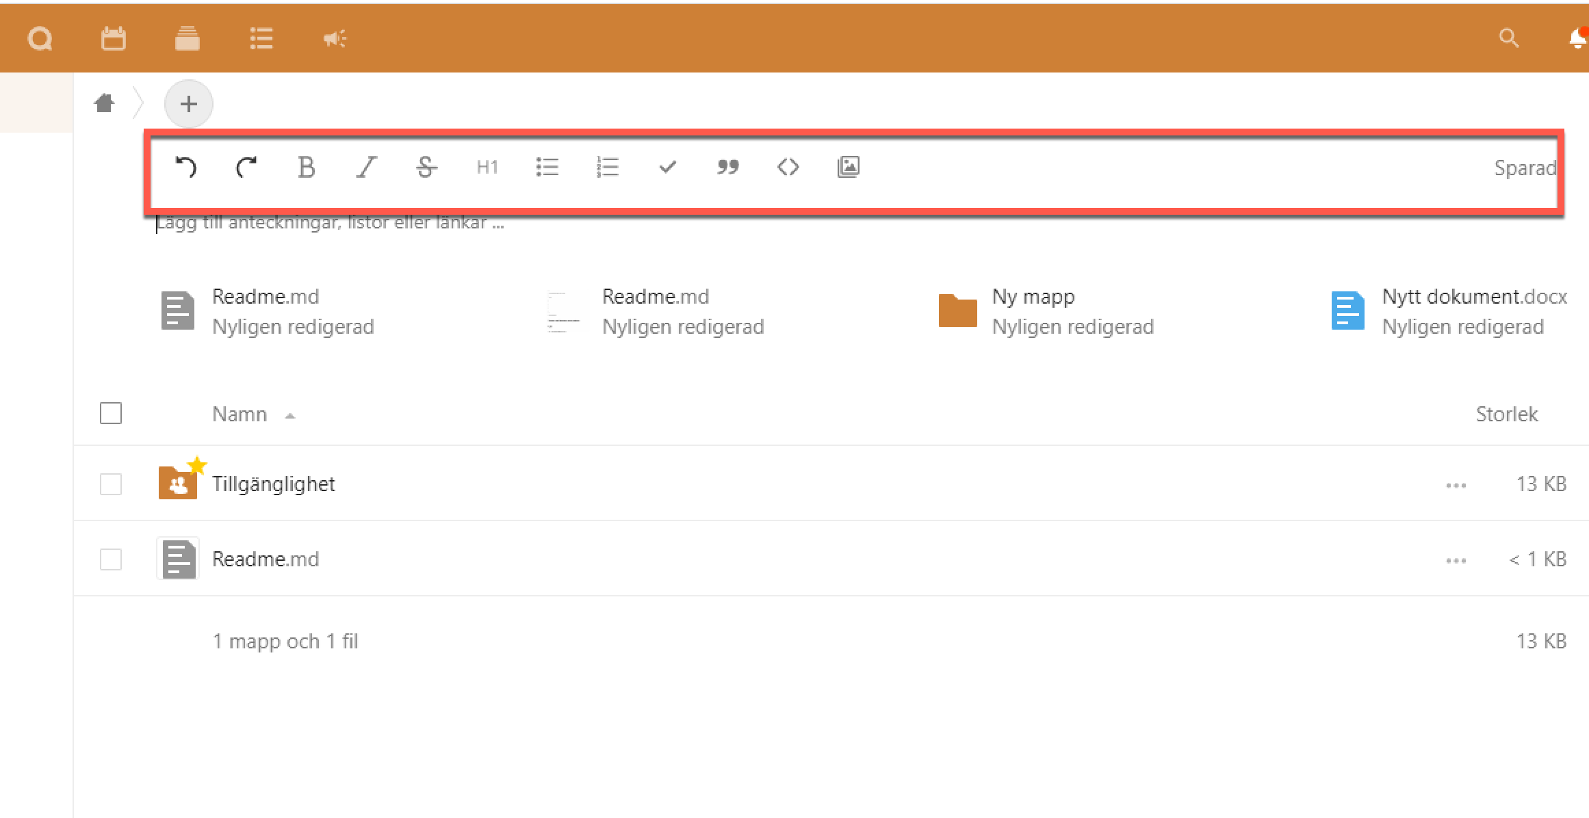Apply H1 heading style
This screenshot has height=818, width=1589.
click(x=487, y=167)
